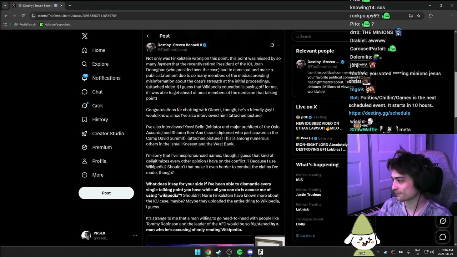Open History in the X sidebar

coord(95,120)
